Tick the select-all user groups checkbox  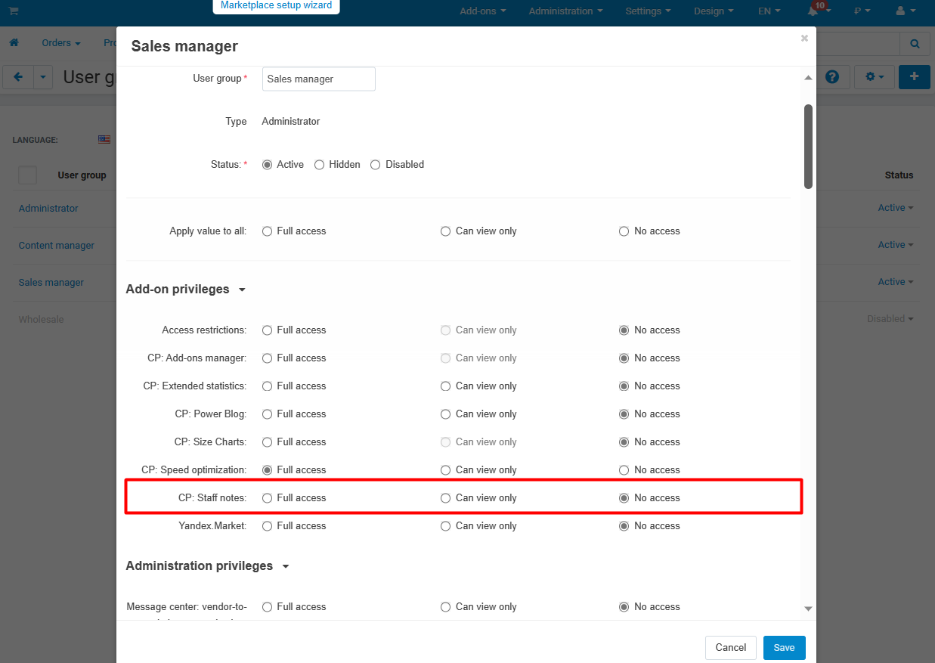tap(27, 175)
